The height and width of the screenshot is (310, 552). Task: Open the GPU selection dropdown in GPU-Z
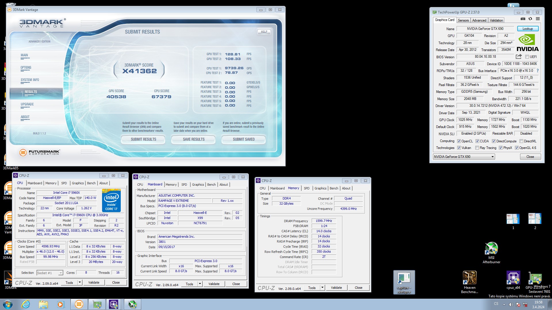coord(464,157)
